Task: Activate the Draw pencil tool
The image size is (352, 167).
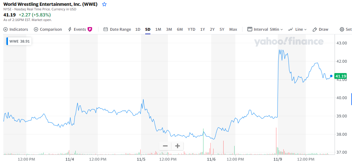Action: [320, 30]
